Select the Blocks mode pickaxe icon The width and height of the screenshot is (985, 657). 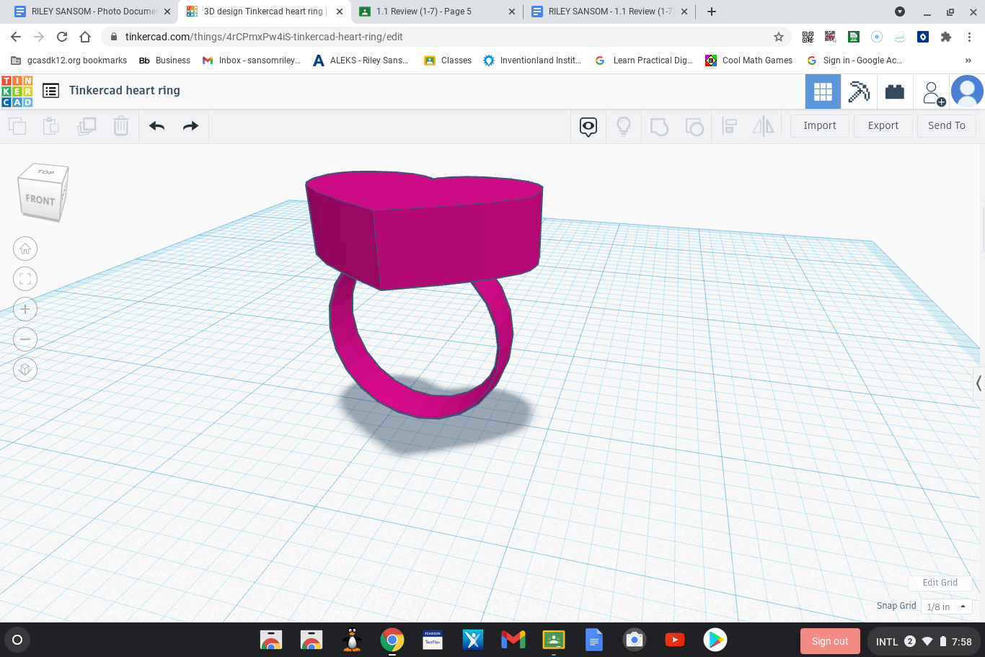859,91
